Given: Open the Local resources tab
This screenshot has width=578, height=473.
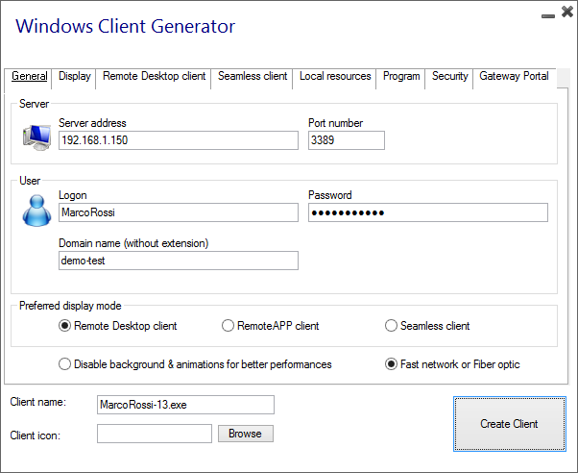Looking at the screenshot, I should pyautogui.click(x=335, y=77).
